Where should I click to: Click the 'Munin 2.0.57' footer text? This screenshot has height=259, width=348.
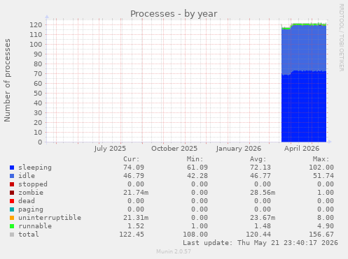(x=174, y=251)
